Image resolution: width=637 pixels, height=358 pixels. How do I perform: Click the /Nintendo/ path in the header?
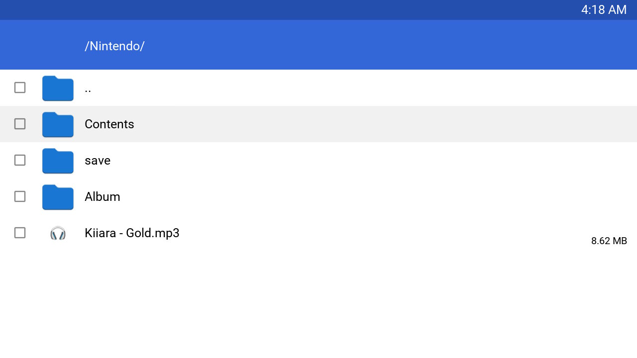tap(114, 46)
